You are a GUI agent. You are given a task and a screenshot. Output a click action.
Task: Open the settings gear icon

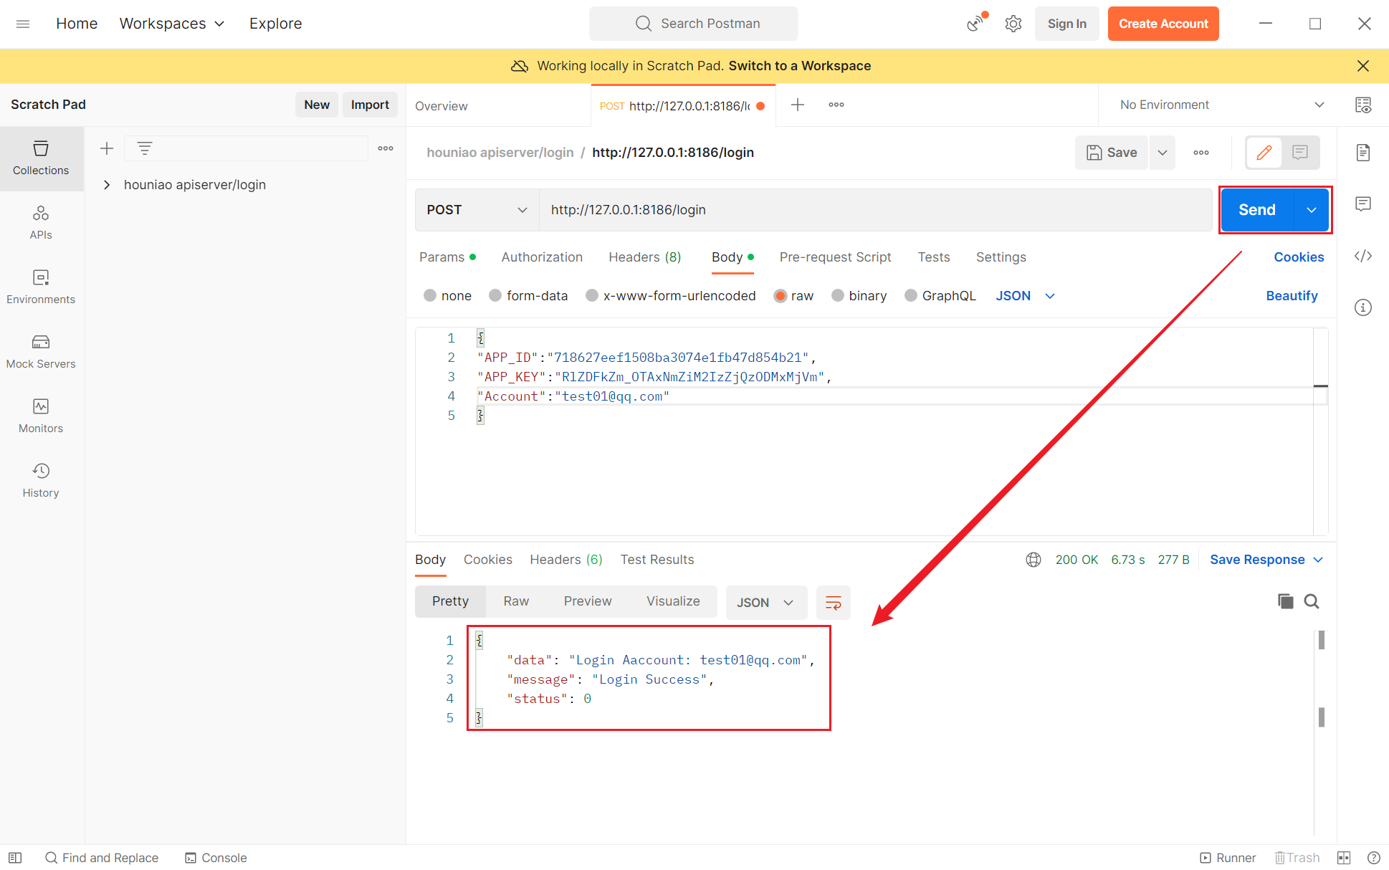click(1013, 24)
